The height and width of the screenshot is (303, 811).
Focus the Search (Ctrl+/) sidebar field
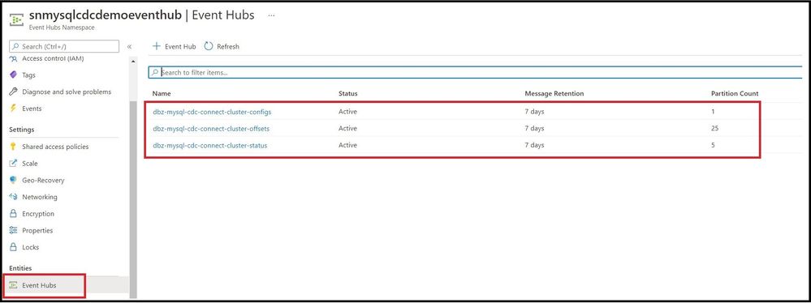click(x=64, y=46)
